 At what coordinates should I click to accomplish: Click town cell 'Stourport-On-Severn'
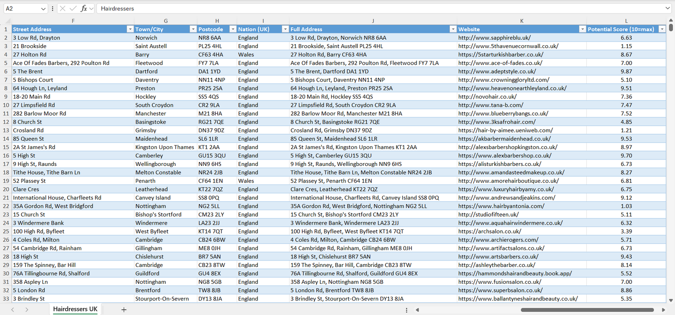pyautogui.click(x=165, y=299)
